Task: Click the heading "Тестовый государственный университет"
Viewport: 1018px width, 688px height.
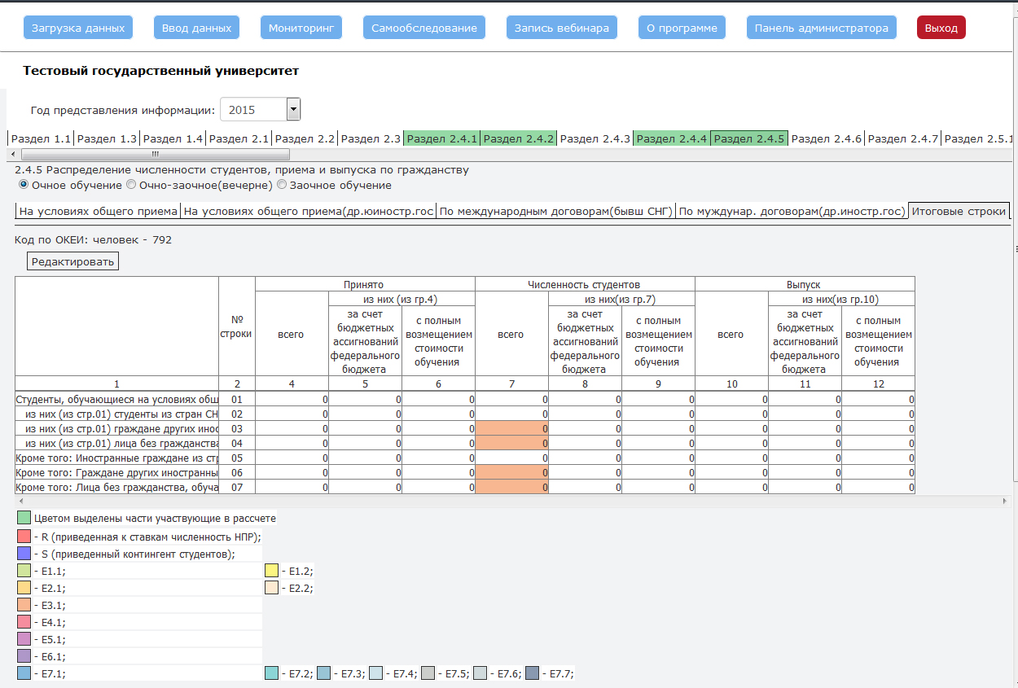Action: point(161,71)
